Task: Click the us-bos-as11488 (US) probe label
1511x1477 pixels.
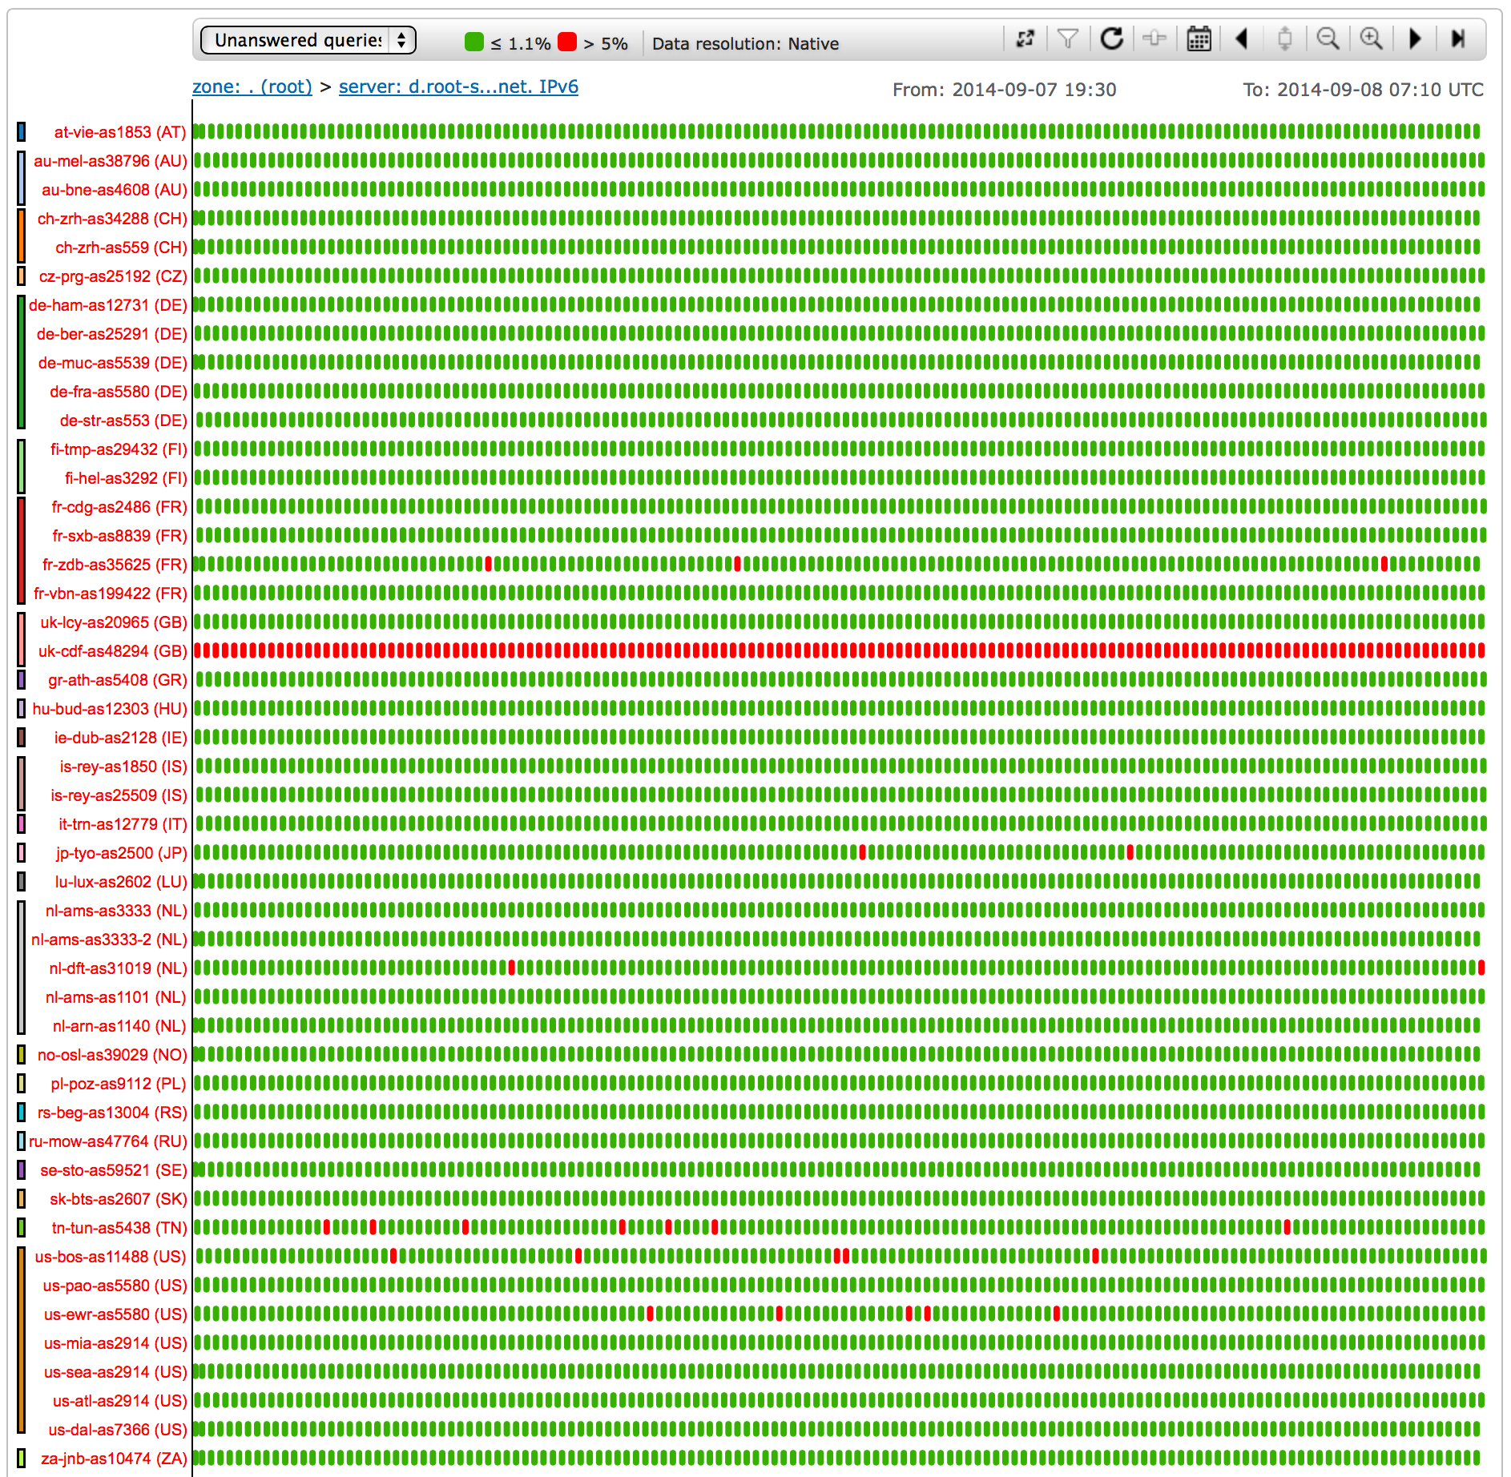Action: click(111, 1257)
